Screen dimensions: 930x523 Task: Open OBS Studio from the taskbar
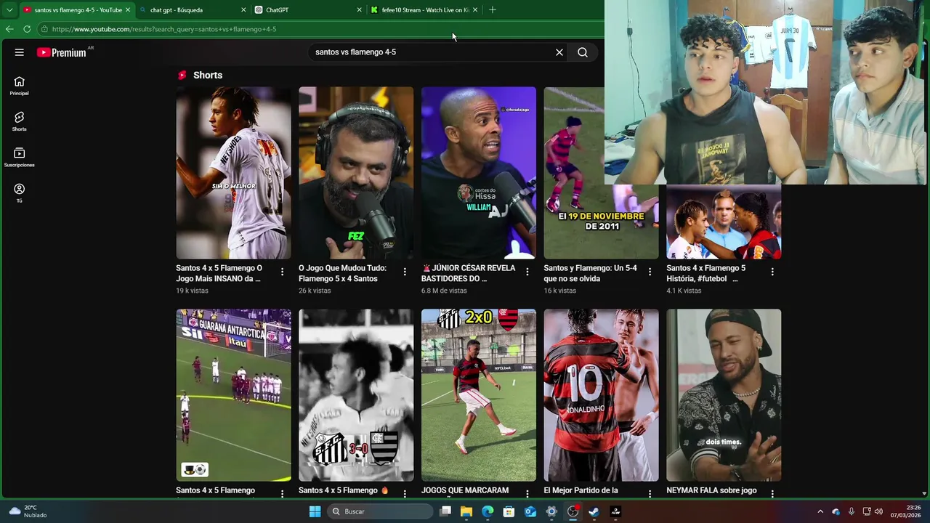coord(573,511)
